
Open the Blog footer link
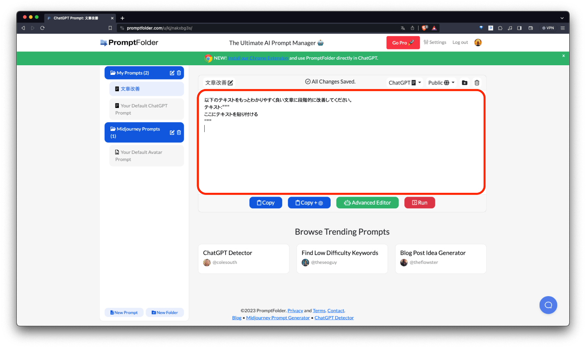click(237, 317)
